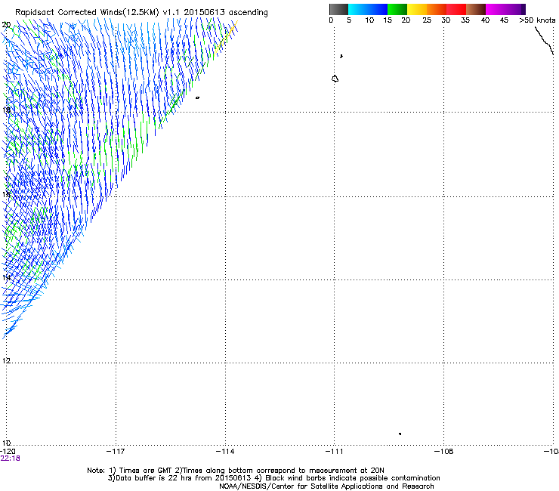Click the word 'ascending' in the title
559x491 pixels.
[248, 13]
